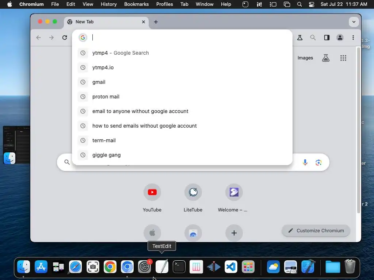The height and width of the screenshot is (280, 374).
Task: Open the Edit menu
Action: tap(70, 4)
